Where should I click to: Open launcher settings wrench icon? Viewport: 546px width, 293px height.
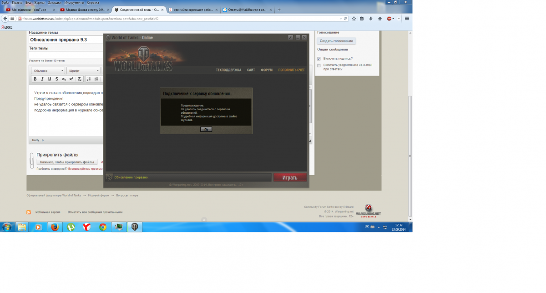(290, 37)
